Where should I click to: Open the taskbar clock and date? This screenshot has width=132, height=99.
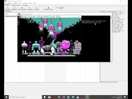click(119, 97)
